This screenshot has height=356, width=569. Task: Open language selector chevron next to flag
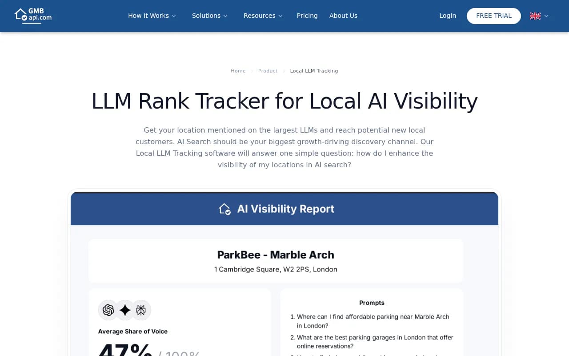point(546,16)
